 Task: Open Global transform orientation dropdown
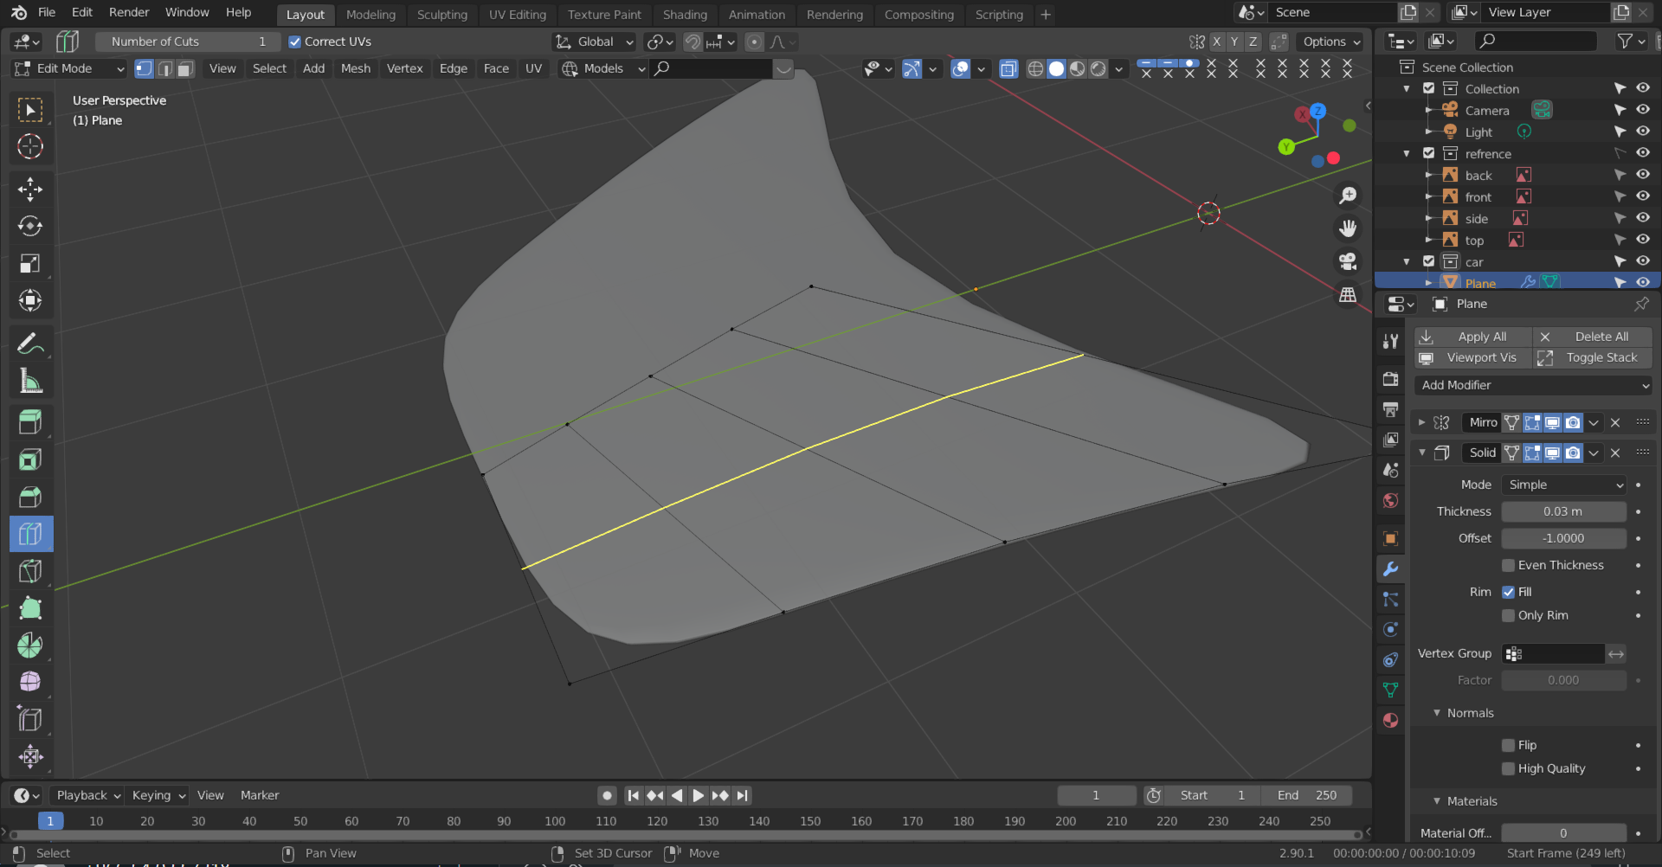594,42
